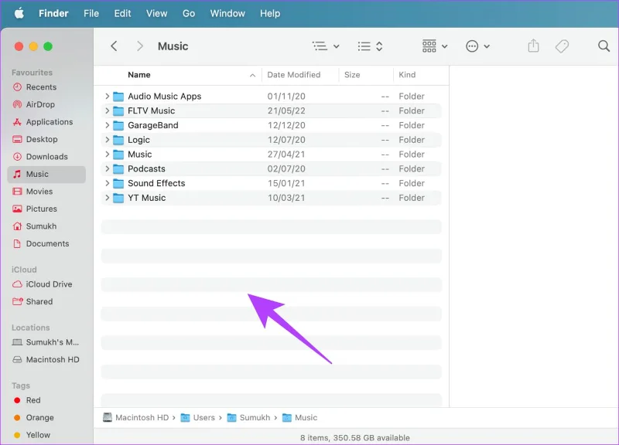The image size is (619, 445).
Task: Click the Share toolbar icon
Action: coord(533,46)
